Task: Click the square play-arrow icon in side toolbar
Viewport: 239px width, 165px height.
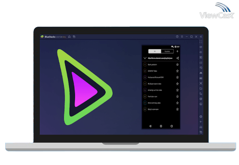Action: tap(201, 57)
